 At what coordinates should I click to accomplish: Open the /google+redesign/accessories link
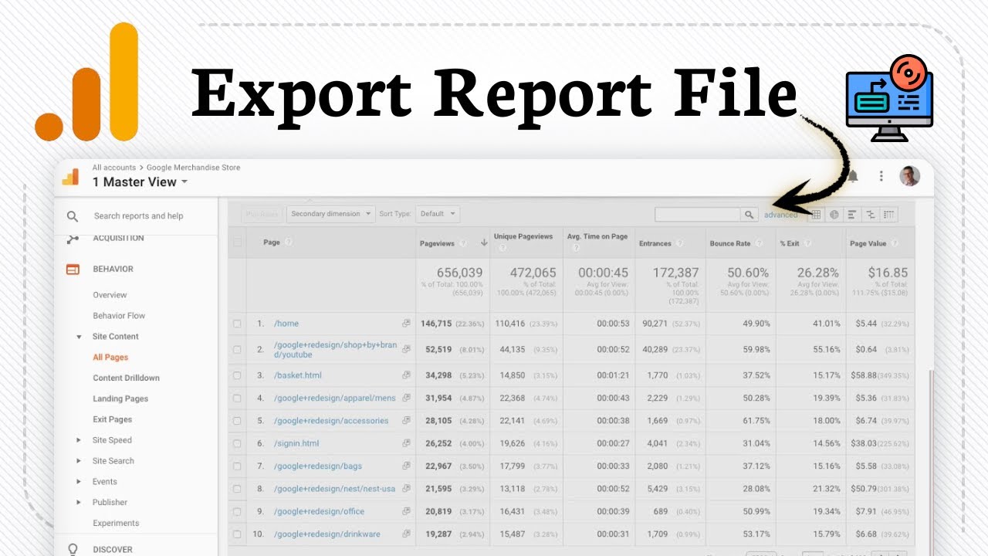(331, 421)
